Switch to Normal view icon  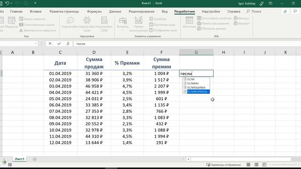pyautogui.click(x=248, y=165)
